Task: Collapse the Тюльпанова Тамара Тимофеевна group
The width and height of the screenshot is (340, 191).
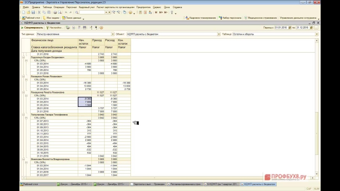Action: (23, 115)
